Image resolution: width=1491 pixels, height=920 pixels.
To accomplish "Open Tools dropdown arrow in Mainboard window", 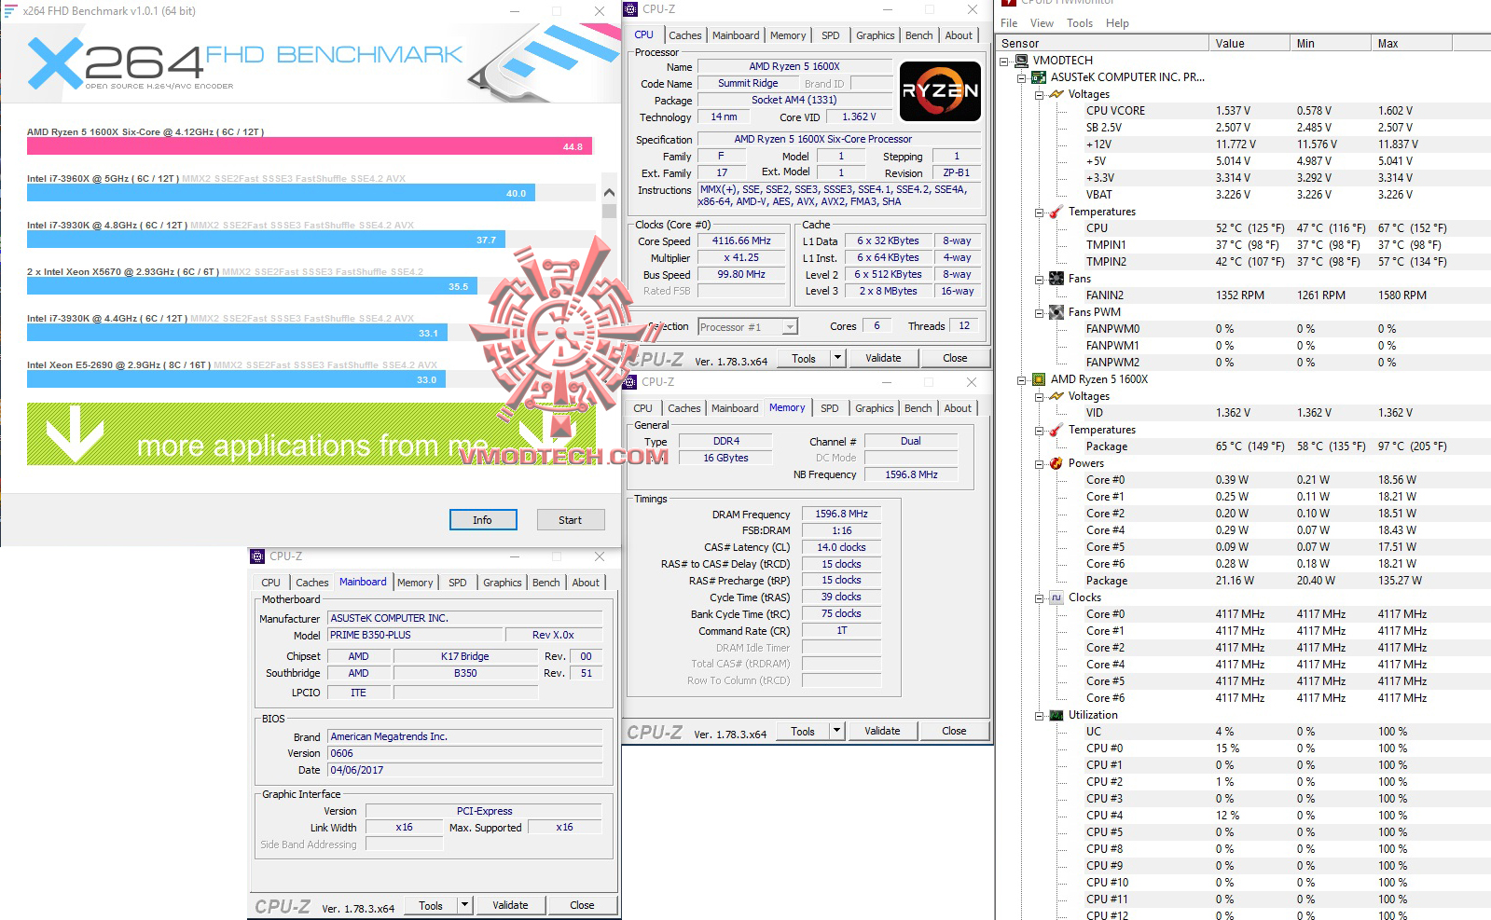I will 465,905.
